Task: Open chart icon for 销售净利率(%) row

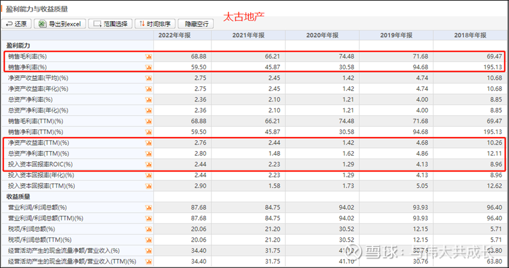Action: point(149,67)
